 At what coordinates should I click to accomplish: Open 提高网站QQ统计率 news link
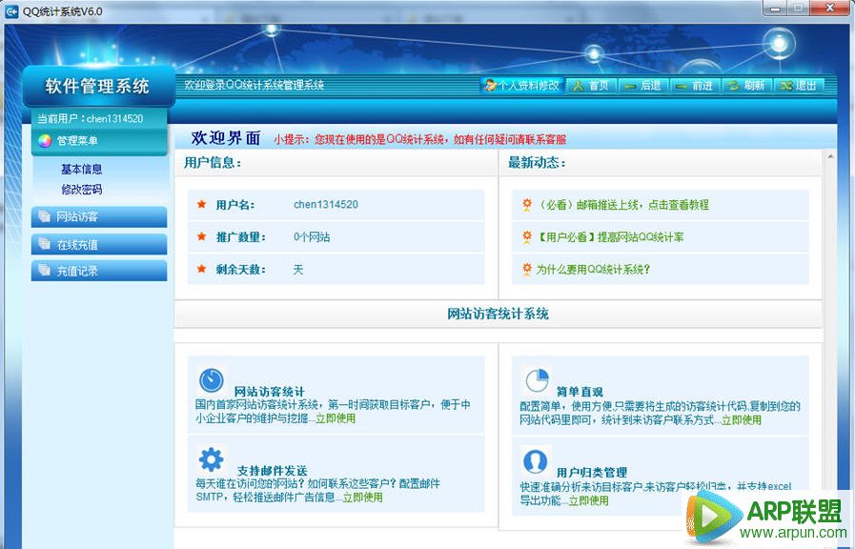pyautogui.click(x=611, y=237)
